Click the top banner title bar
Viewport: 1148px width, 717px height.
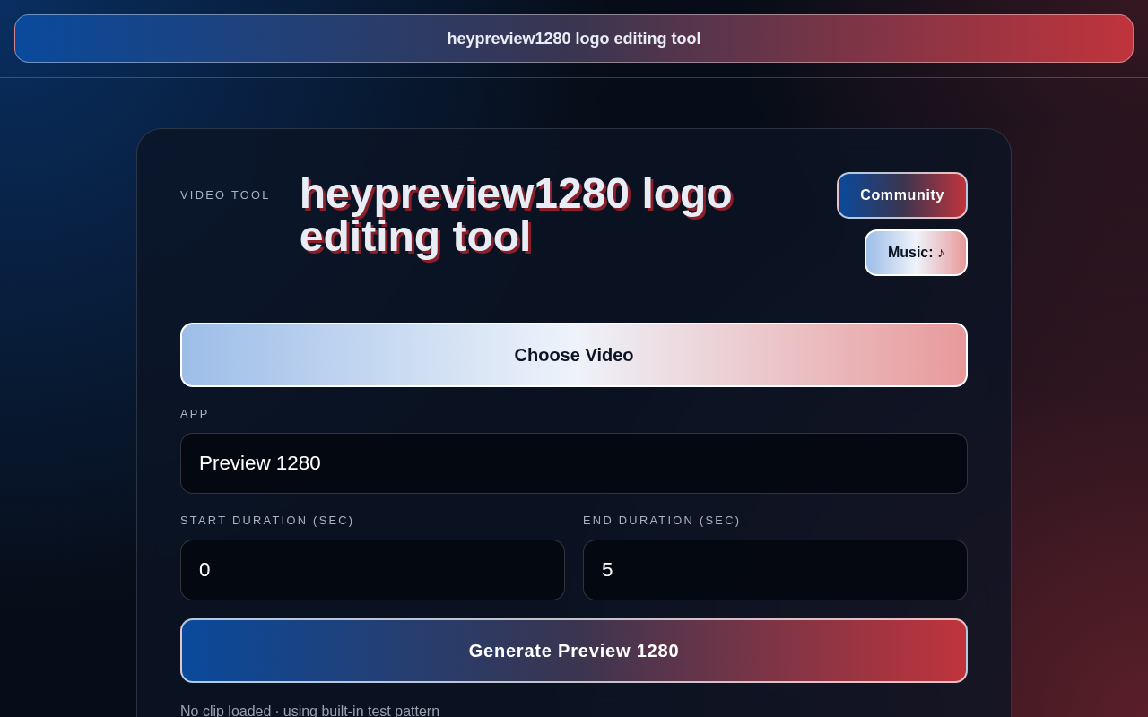(x=574, y=39)
